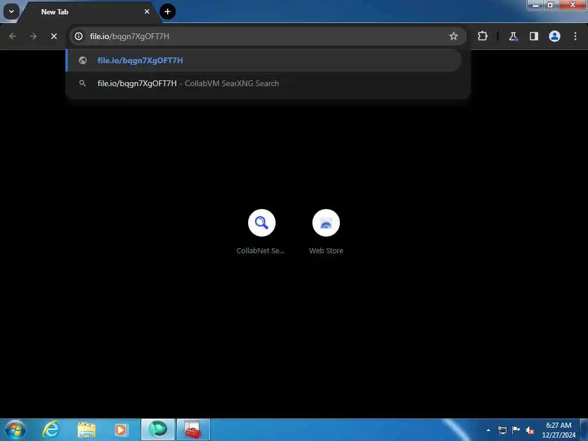
Task: Switch to the browser taskbar button
Action: 158,430
